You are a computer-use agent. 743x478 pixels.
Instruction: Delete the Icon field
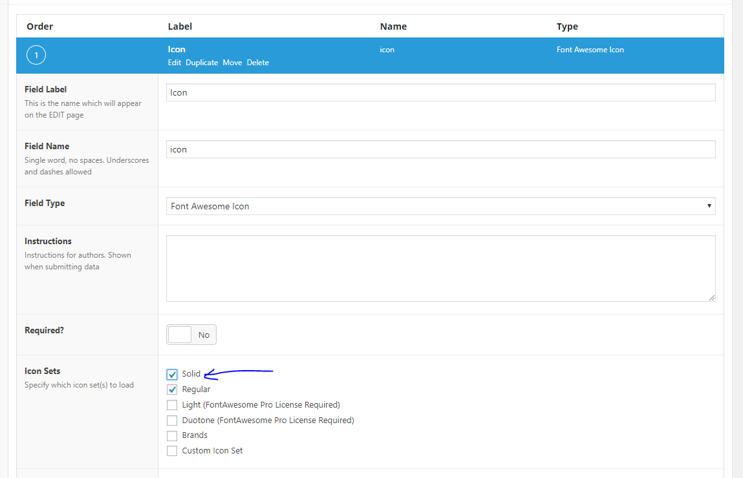(x=258, y=63)
